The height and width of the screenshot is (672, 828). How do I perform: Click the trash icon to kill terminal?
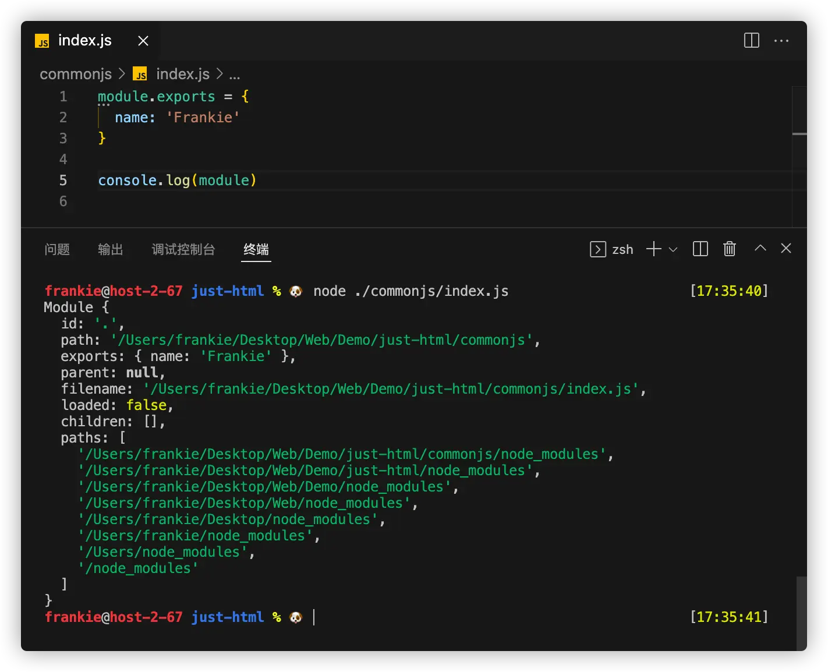729,249
